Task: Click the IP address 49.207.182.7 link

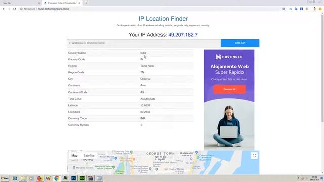Action: pos(183,35)
